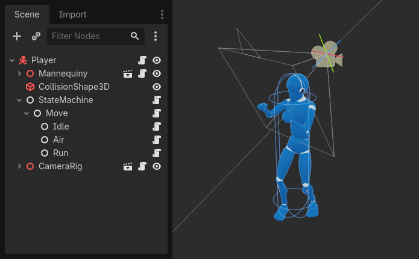Click the camera gizmo in the viewport
Screen dimensions: 419x259
click(x=327, y=55)
